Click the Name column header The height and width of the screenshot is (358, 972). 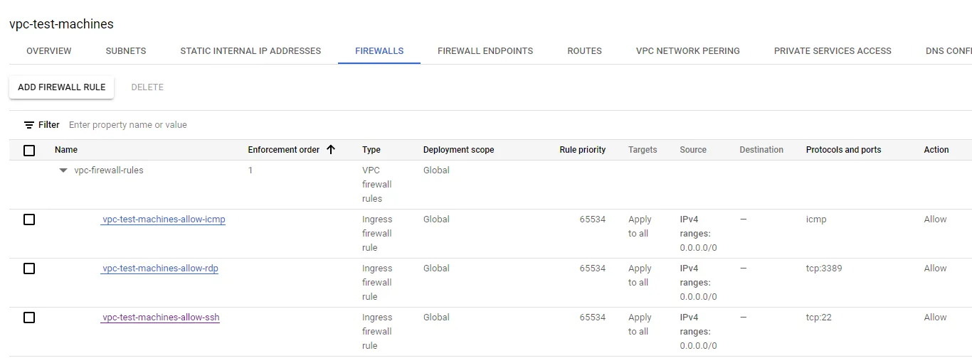click(x=66, y=150)
